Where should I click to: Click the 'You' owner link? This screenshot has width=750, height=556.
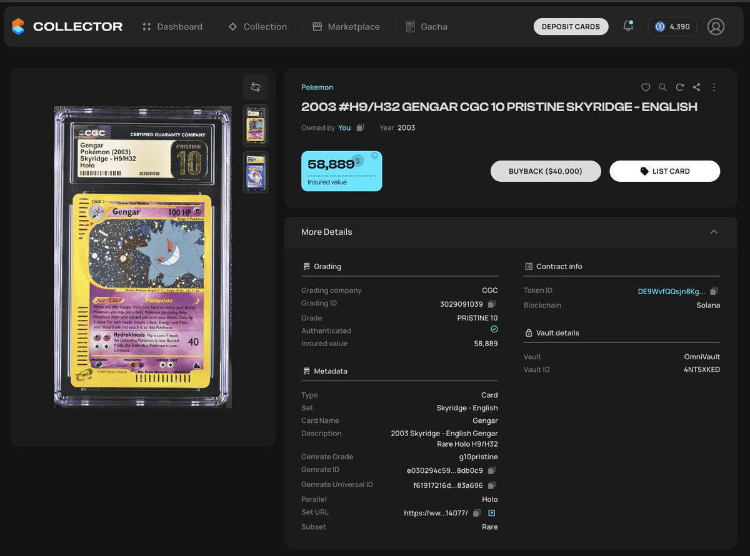click(x=344, y=127)
